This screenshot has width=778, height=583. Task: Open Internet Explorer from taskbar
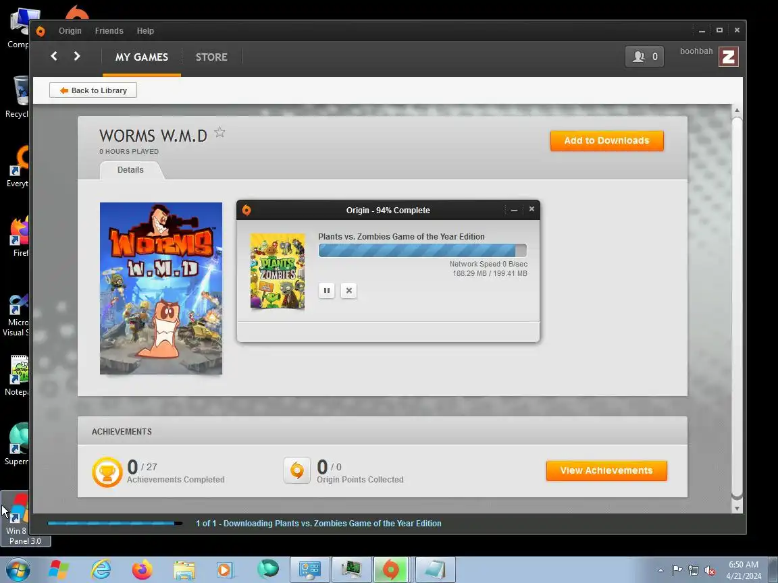pyautogui.click(x=101, y=570)
